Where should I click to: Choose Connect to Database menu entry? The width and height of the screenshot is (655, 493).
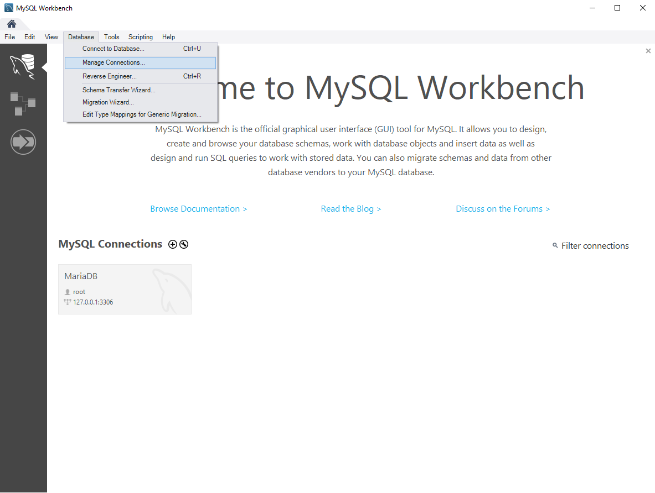(x=141, y=49)
